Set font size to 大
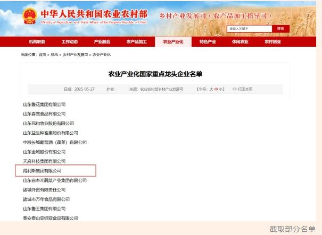 211,89
